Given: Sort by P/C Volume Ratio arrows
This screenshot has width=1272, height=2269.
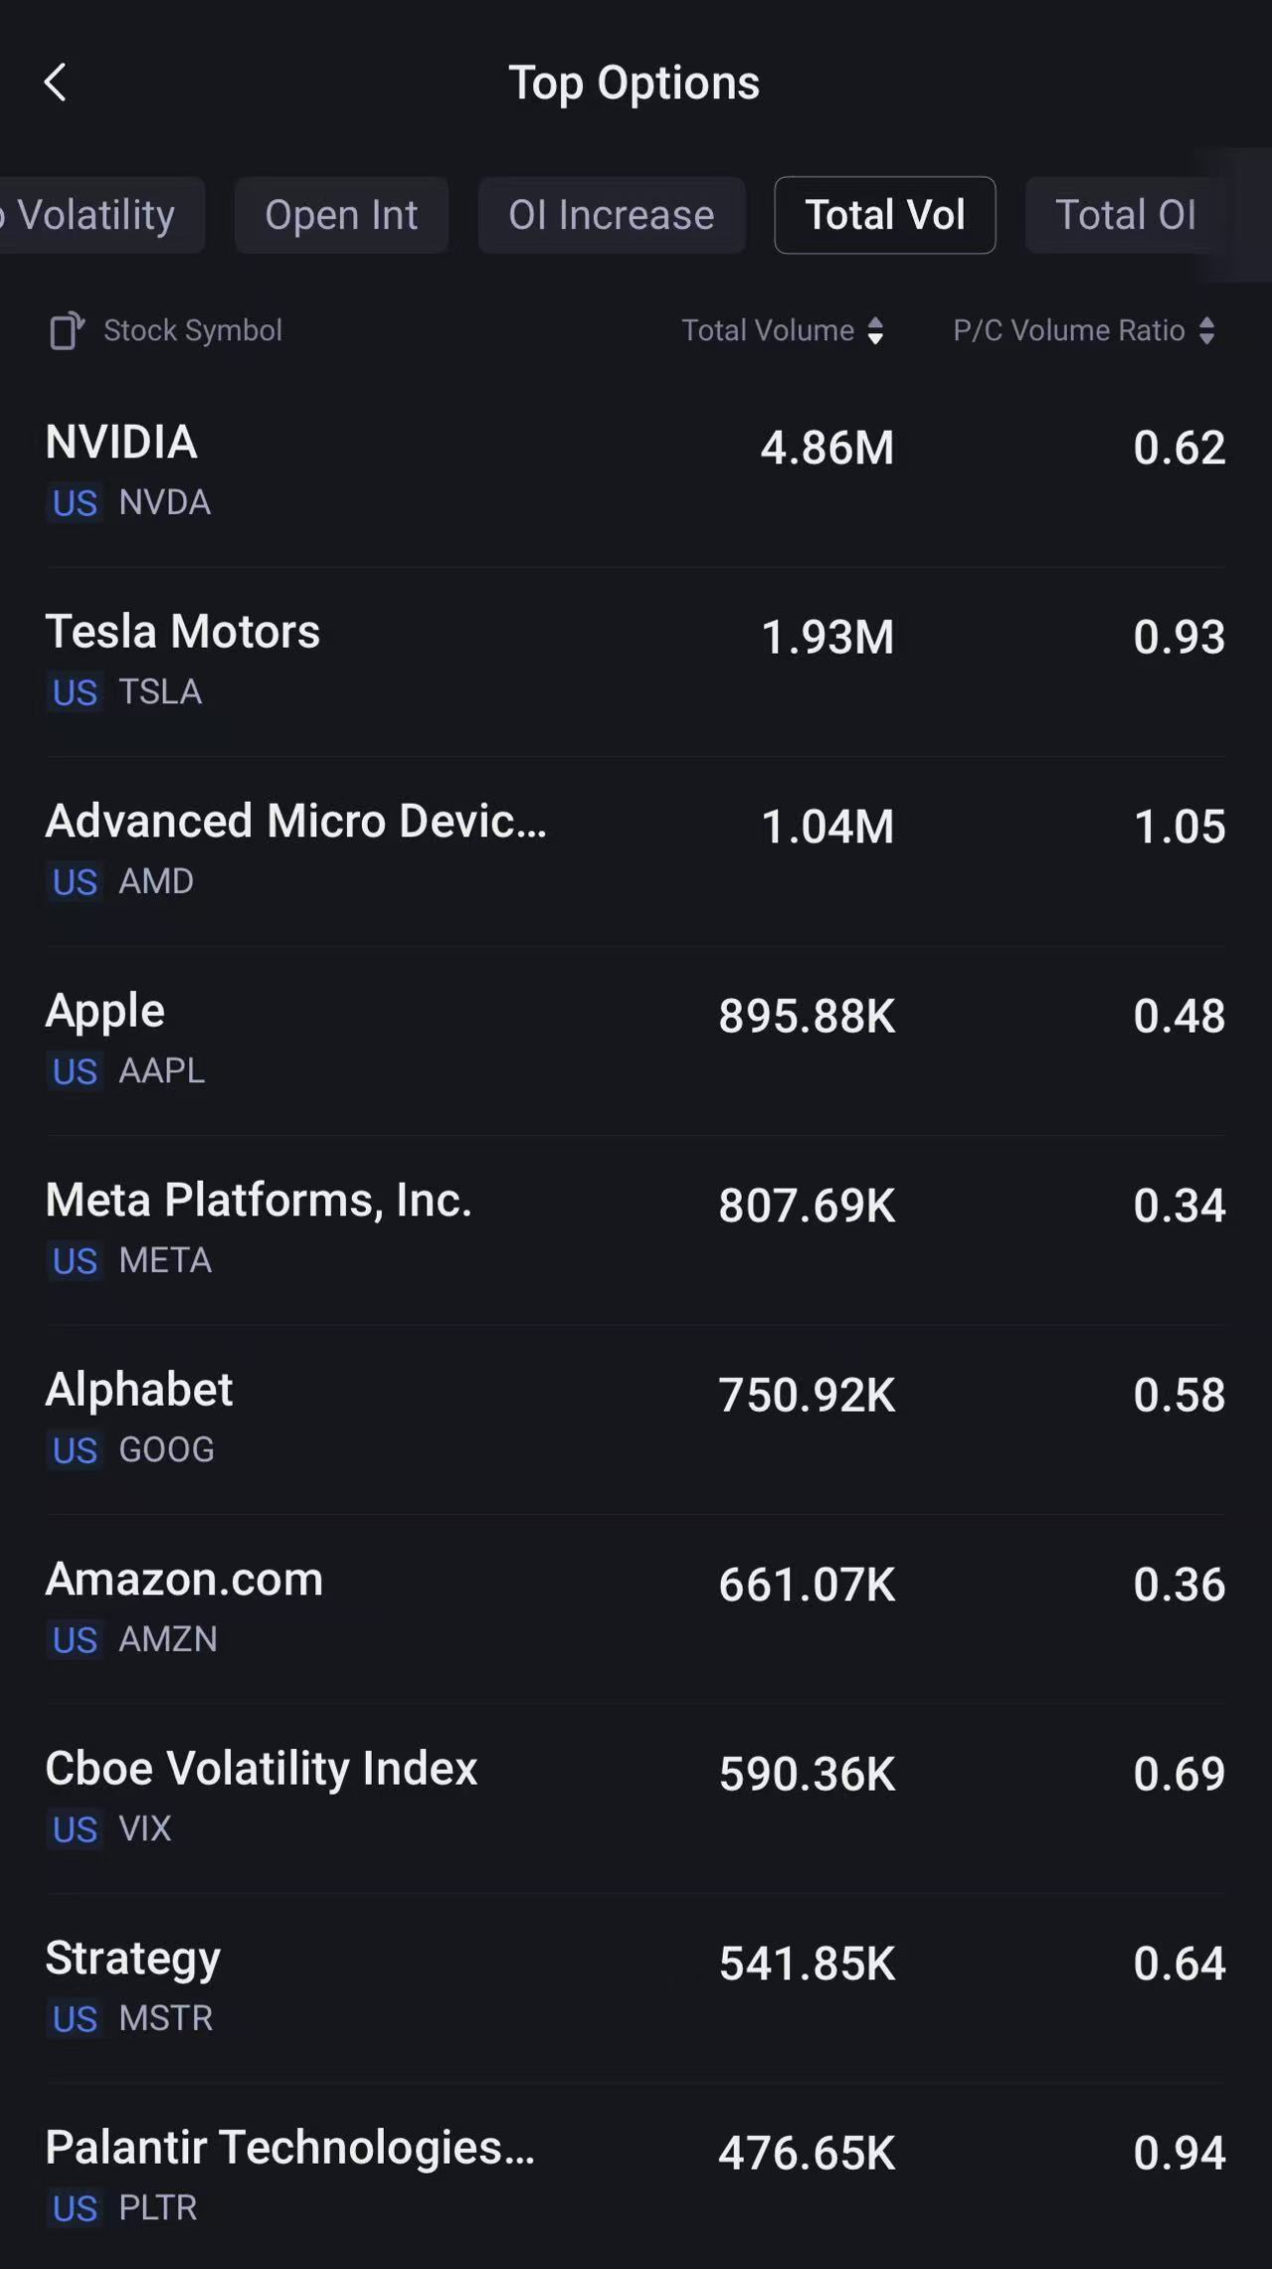Looking at the screenshot, I should coord(1206,330).
